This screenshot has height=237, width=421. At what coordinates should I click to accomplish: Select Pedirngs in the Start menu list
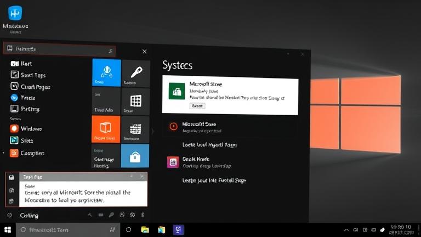[25, 109]
